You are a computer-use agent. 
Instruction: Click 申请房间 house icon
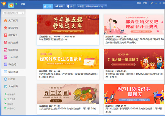click(x=5, y=94)
